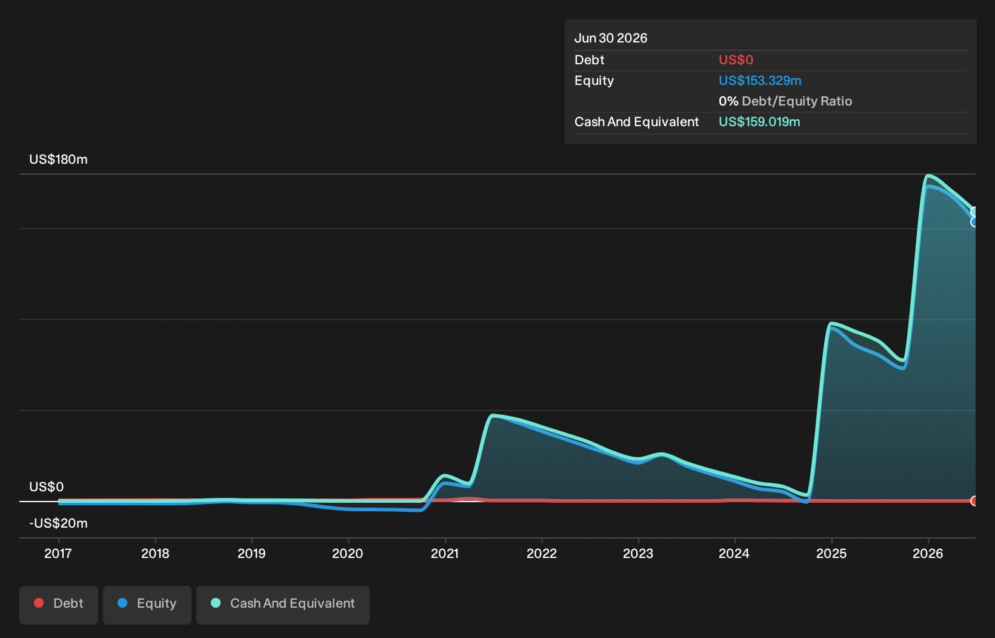This screenshot has height=638, width=995.
Task: Click Cash And Equivalent label in tooltip
Action: [x=636, y=122]
